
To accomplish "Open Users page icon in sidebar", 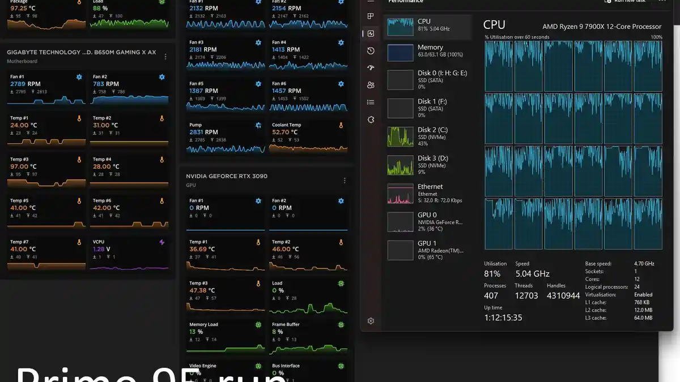I will click(x=371, y=85).
